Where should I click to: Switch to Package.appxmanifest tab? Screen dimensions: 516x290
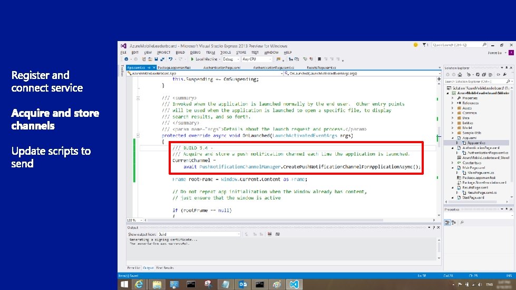tap(174, 68)
